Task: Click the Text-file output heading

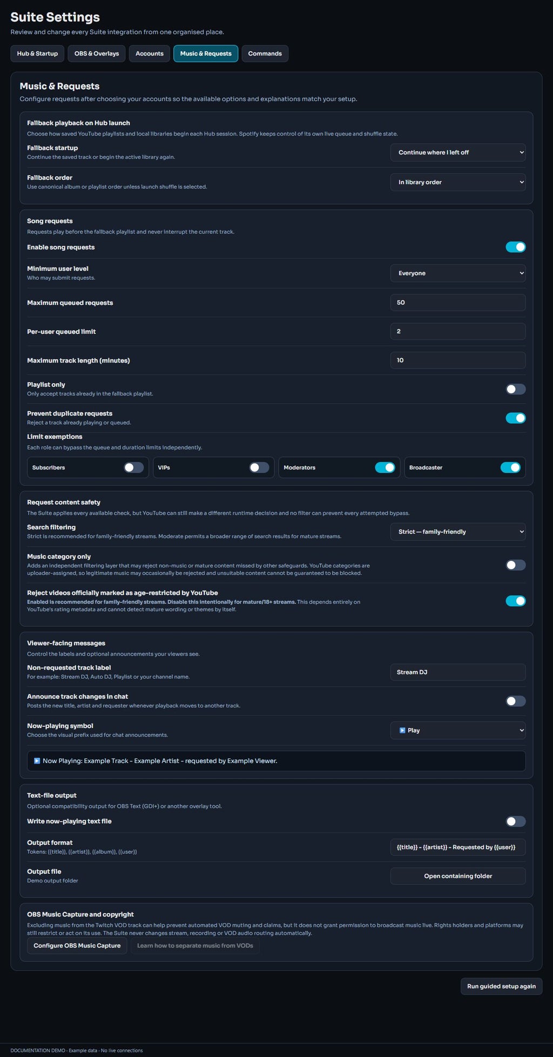Action: pos(52,795)
